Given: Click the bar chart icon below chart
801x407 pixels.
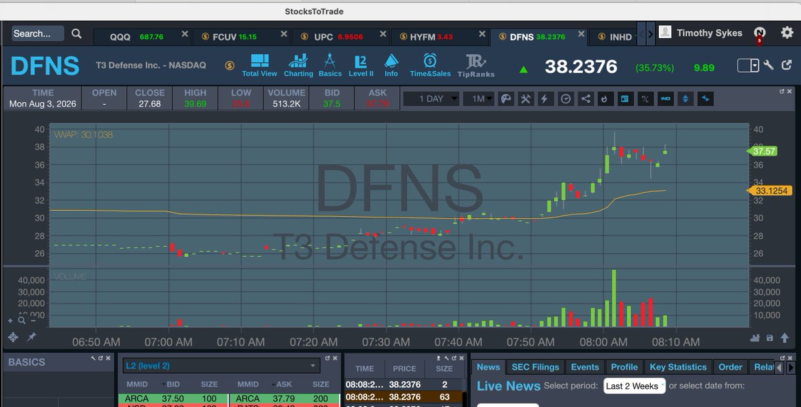Looking at the screenshot, I should [x=755, y=338].
